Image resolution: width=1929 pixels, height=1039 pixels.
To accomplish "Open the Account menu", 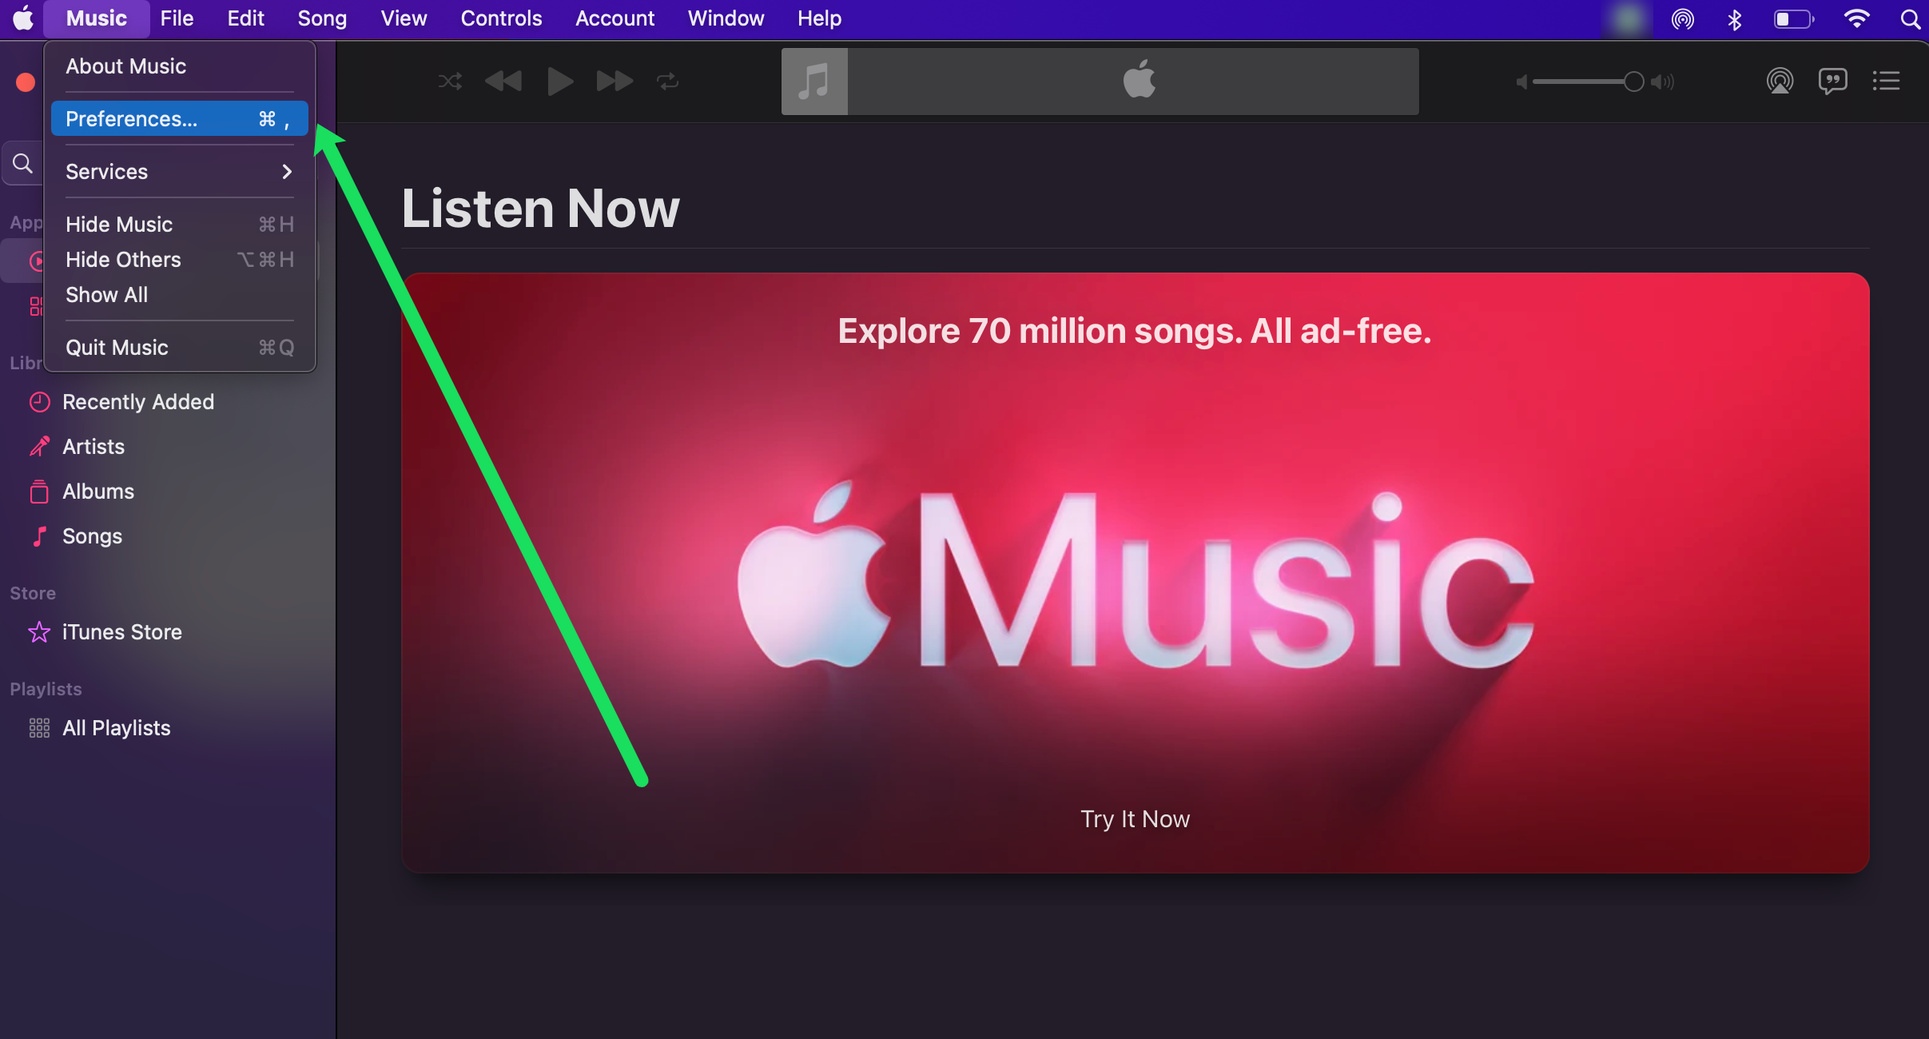I will pyautogui.click(x=614, y=18).
